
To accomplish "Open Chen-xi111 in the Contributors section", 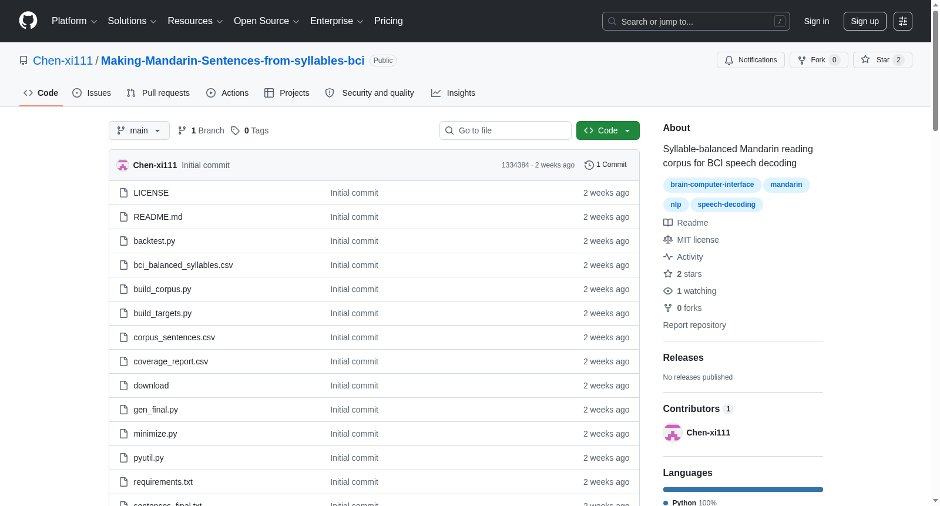I will (x=709, y=433).
